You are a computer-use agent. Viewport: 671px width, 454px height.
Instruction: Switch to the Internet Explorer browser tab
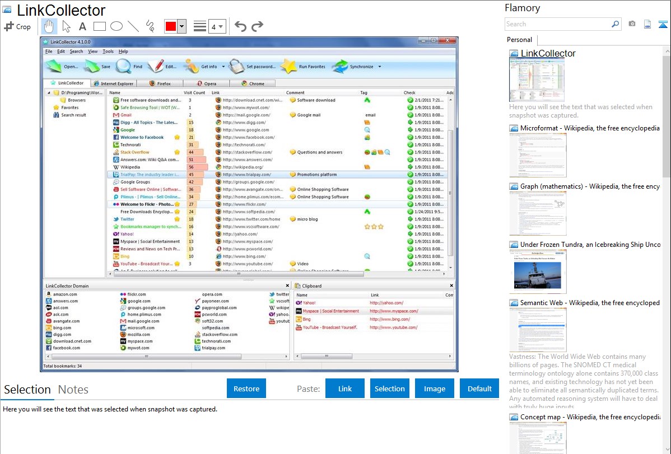point(114,83)
